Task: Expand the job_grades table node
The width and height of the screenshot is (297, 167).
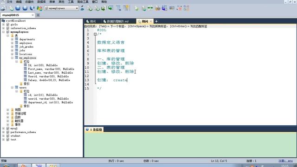Action: coord(12,47)
